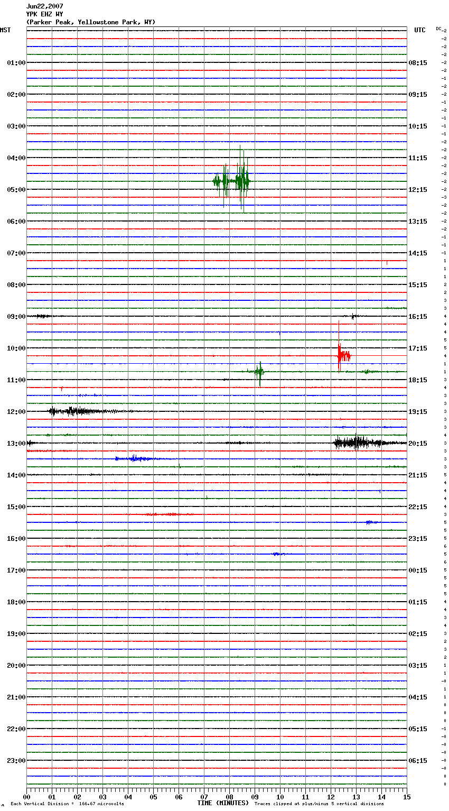Select the 11:15 UTC time label
The width and height of the screenshot is (449, 811).
click(x=418, y=158)
